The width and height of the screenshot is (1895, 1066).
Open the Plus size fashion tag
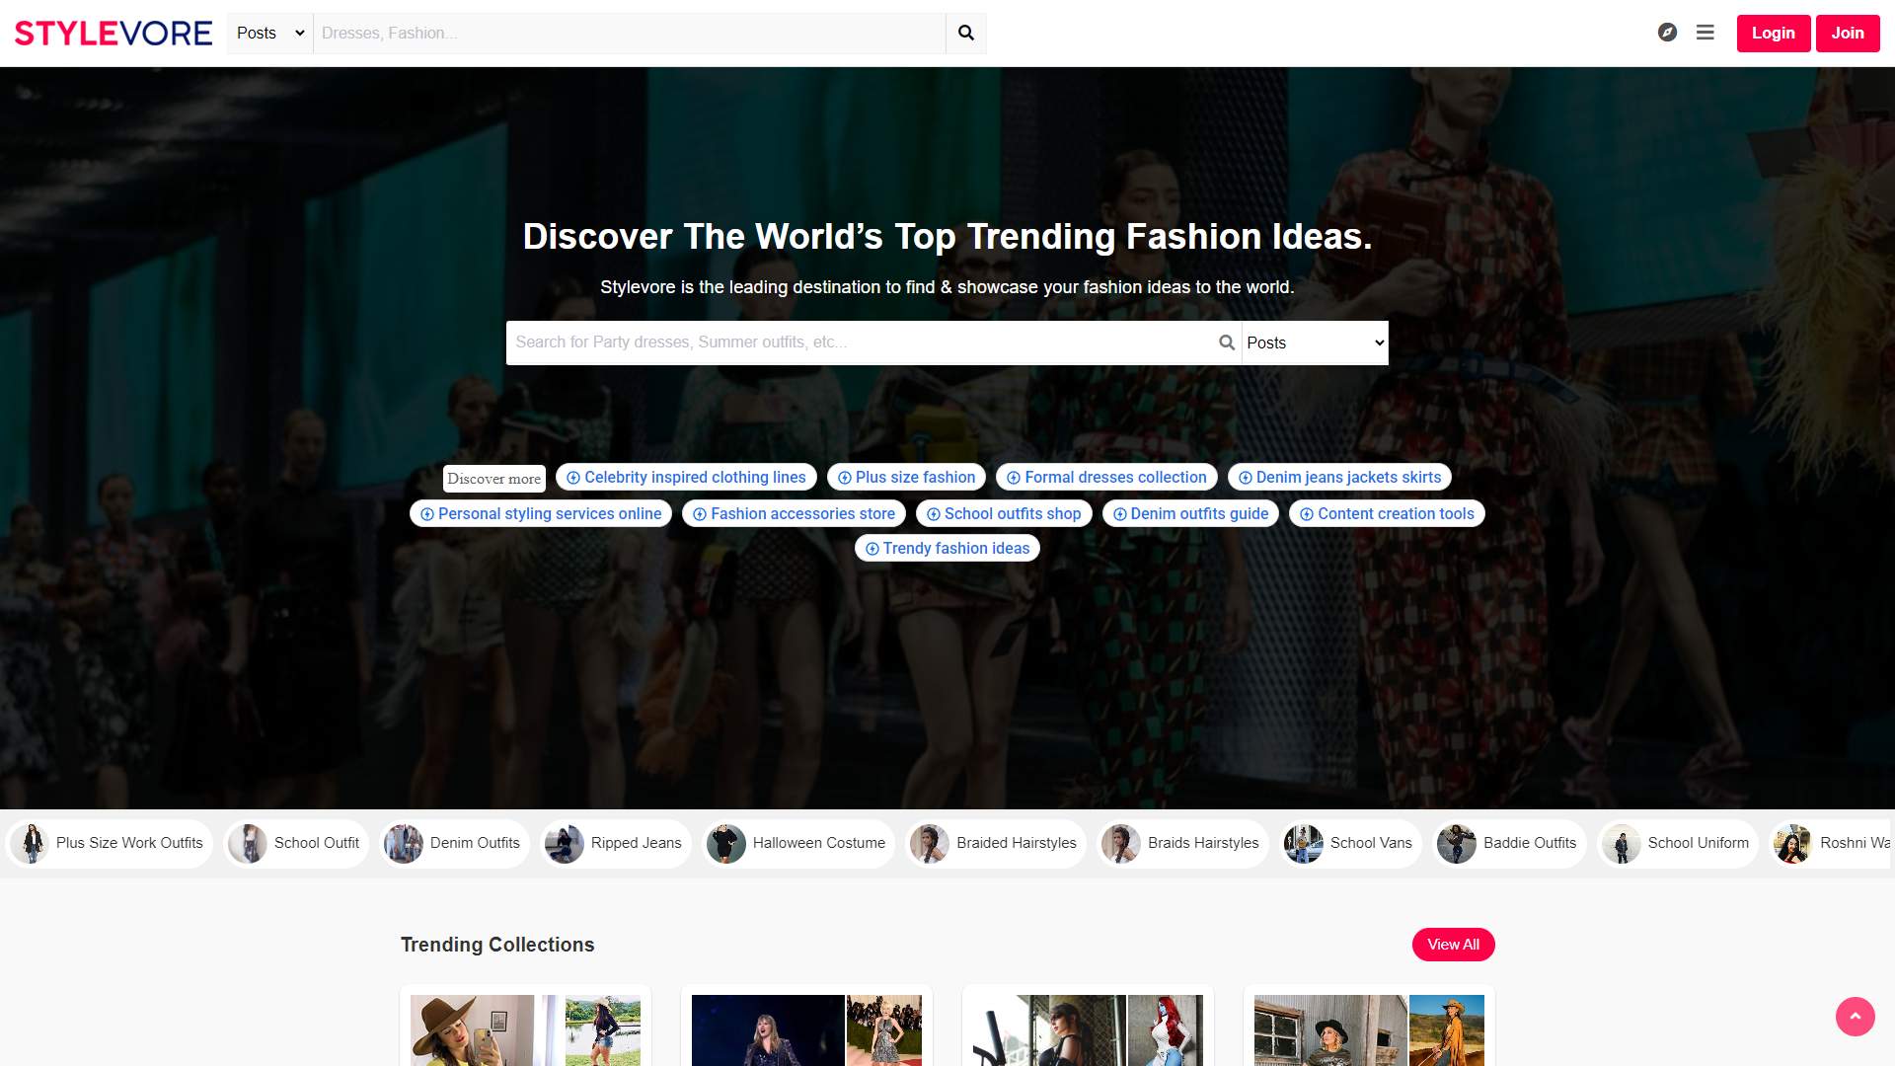click(906, 477)
